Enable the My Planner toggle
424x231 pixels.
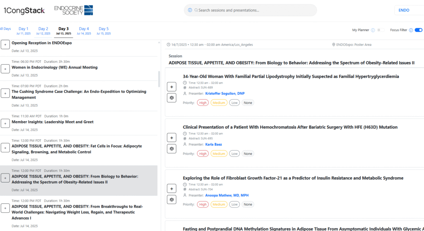(x=381, y=30)
